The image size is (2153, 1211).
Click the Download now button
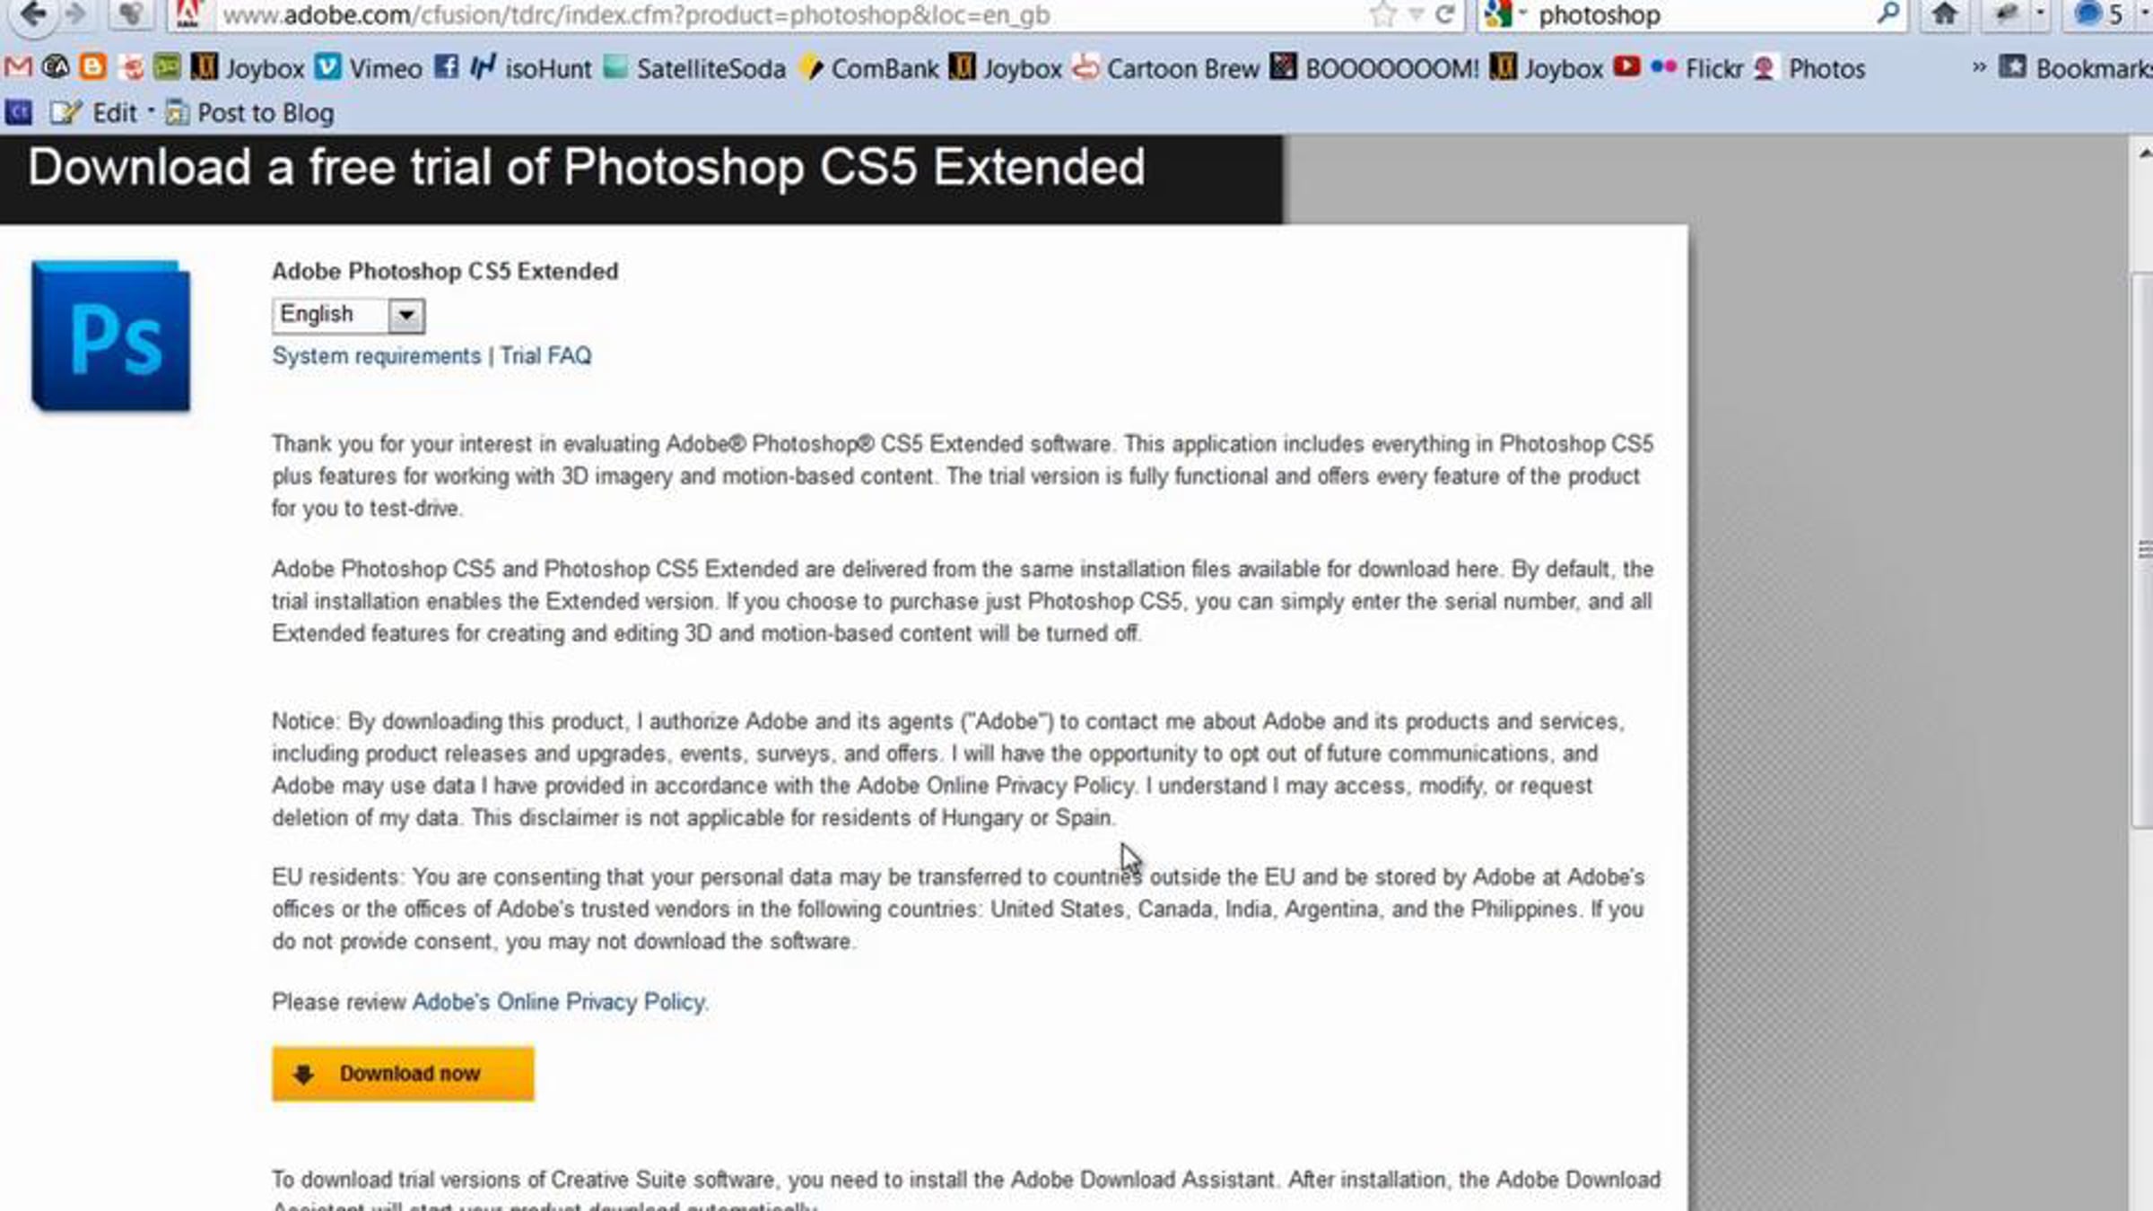(x=403, y=1074)
